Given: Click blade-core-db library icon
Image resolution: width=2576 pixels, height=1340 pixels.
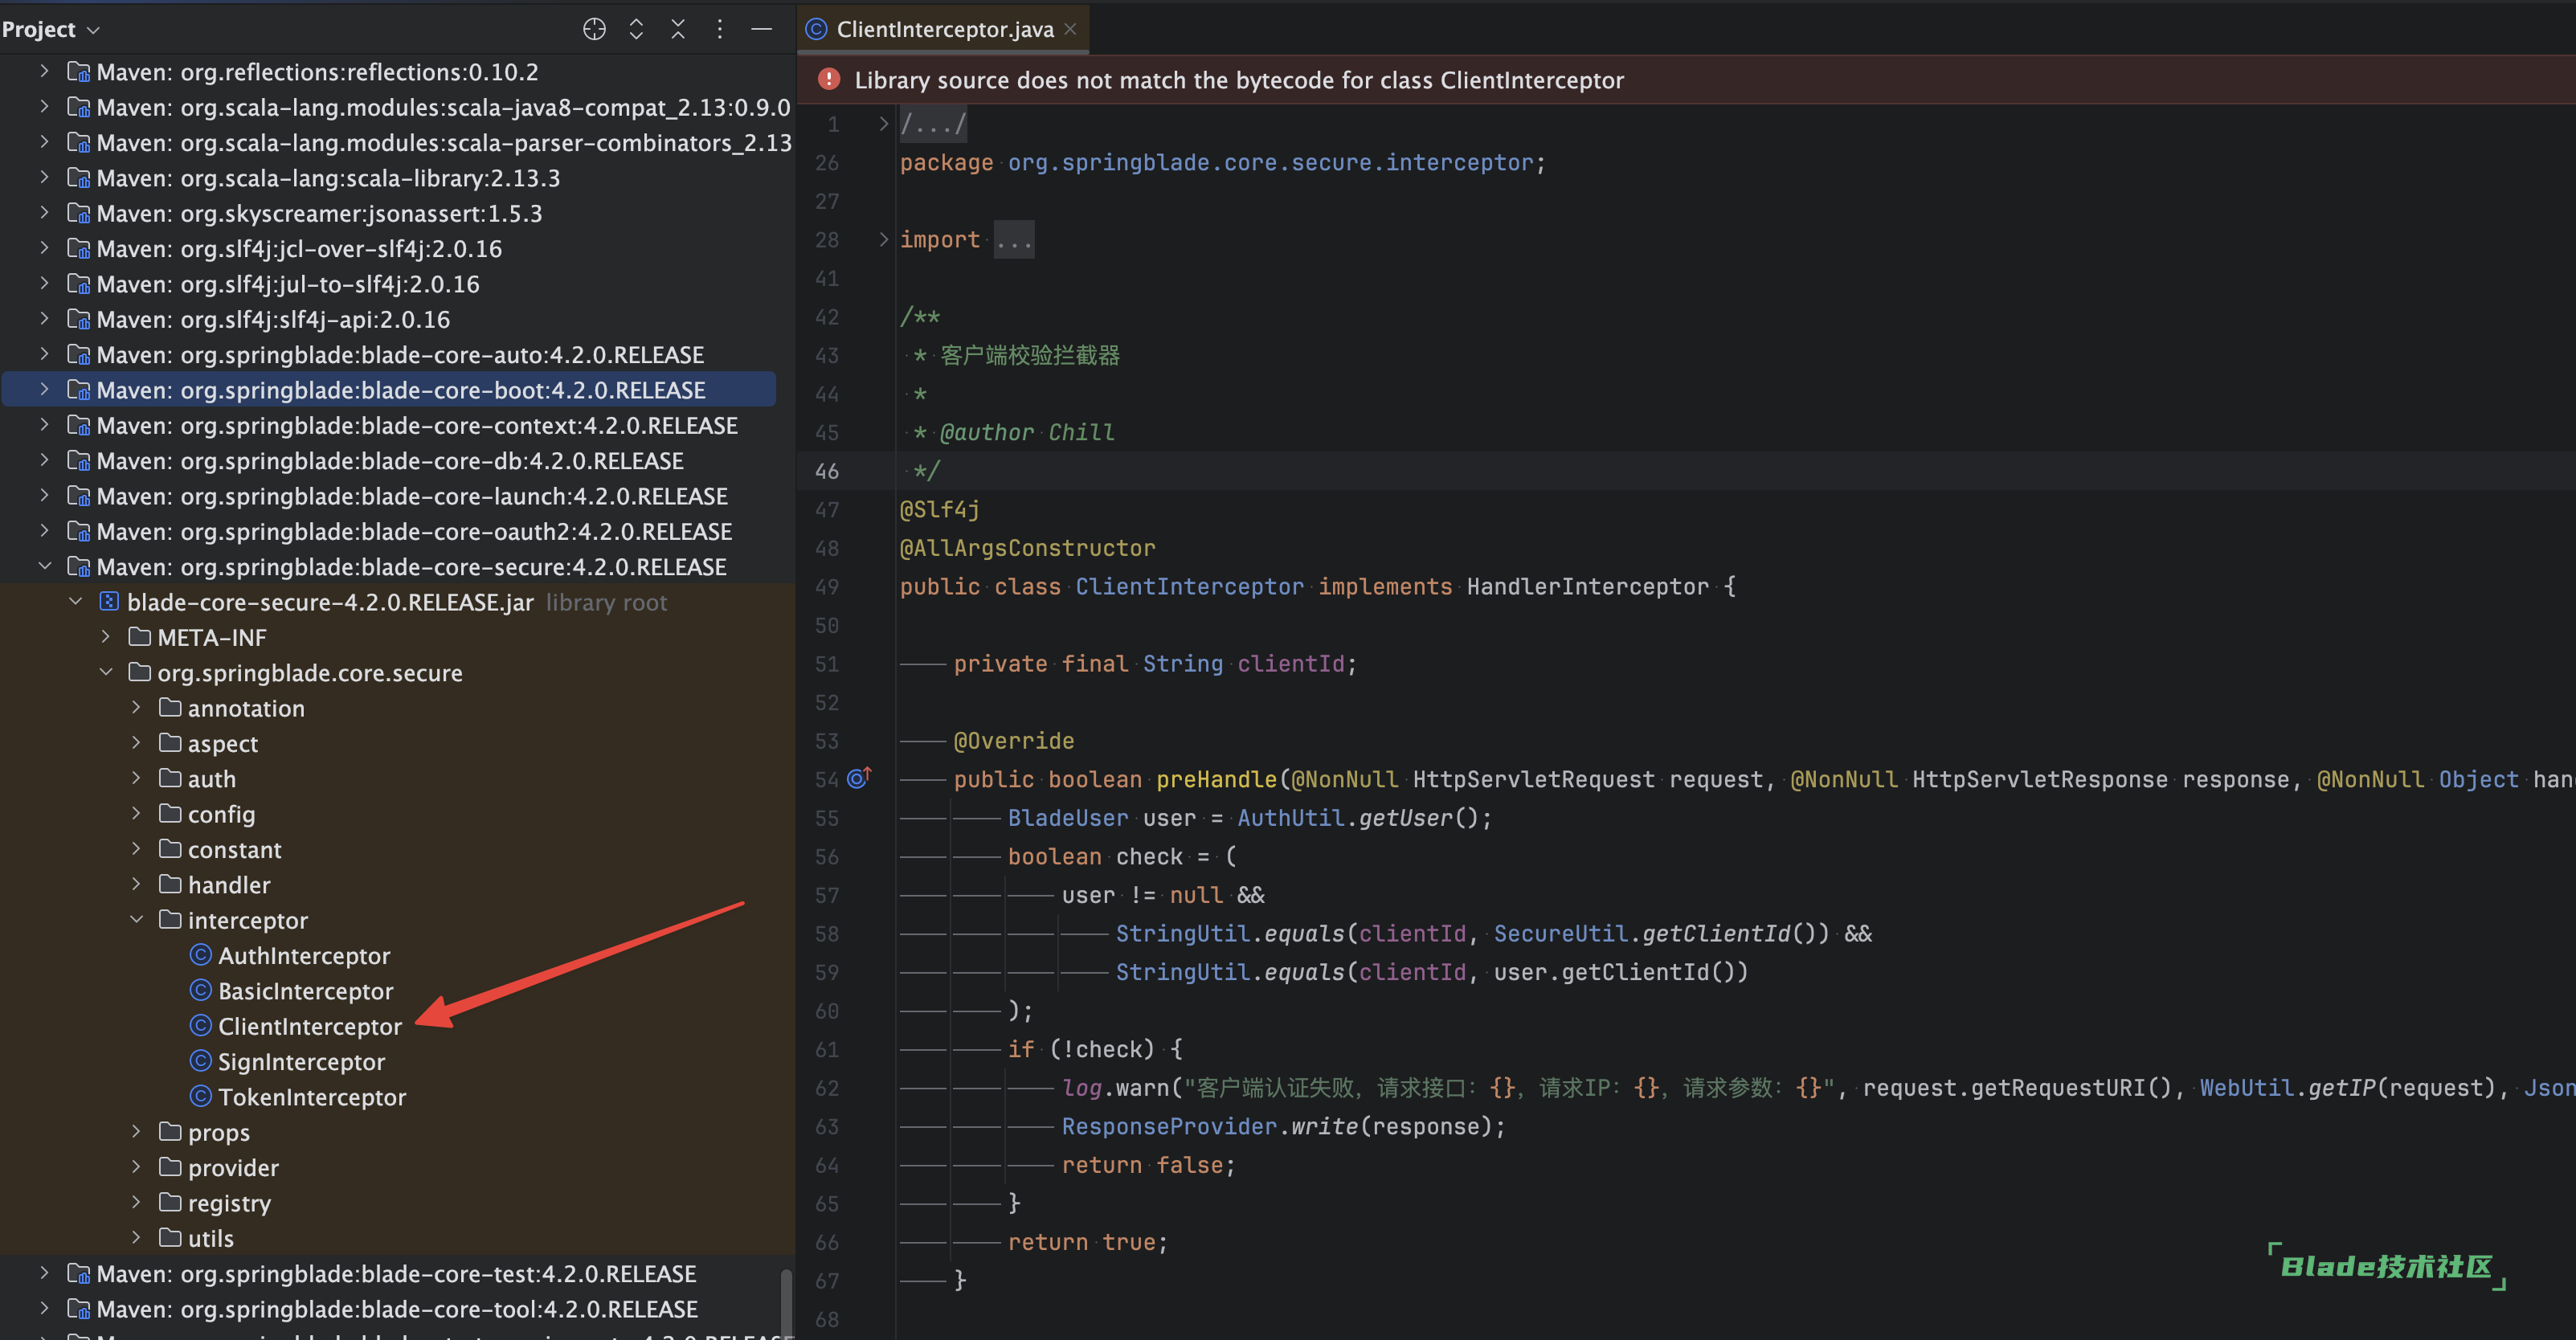Looking at the screenshot, I should (79, 460).
